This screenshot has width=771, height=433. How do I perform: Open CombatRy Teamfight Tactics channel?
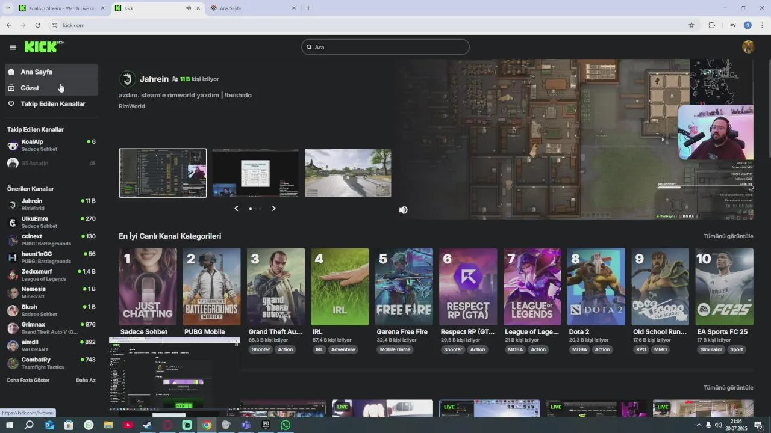[51, 363]
